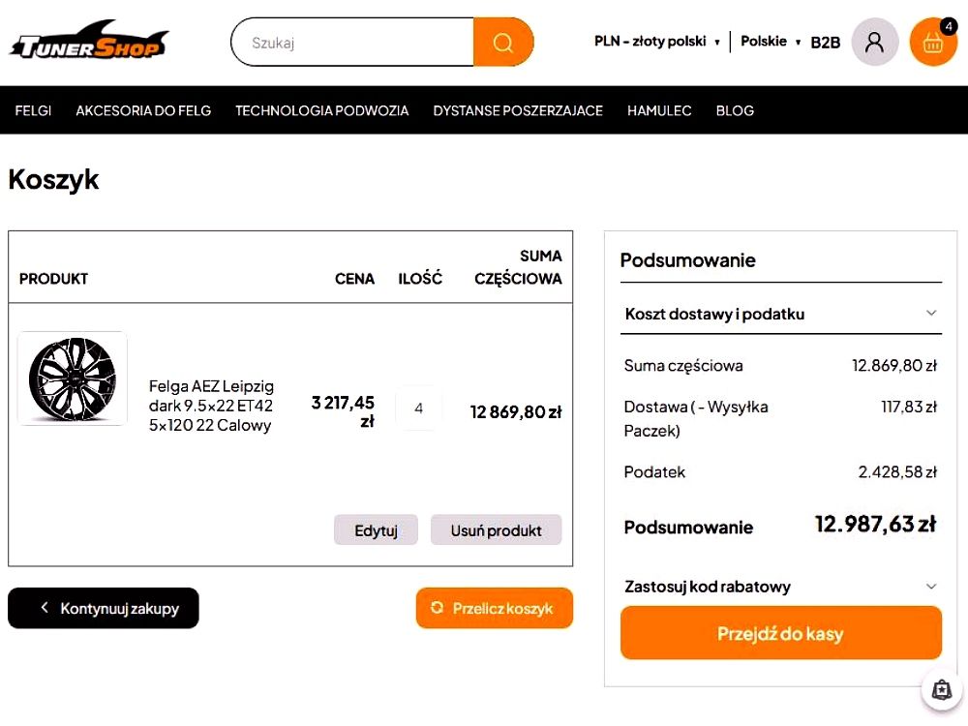Viewport: 968px width, 726px height.
Task: Expand Zastosuj kod rabatowy section
Action: click(781, 586)
